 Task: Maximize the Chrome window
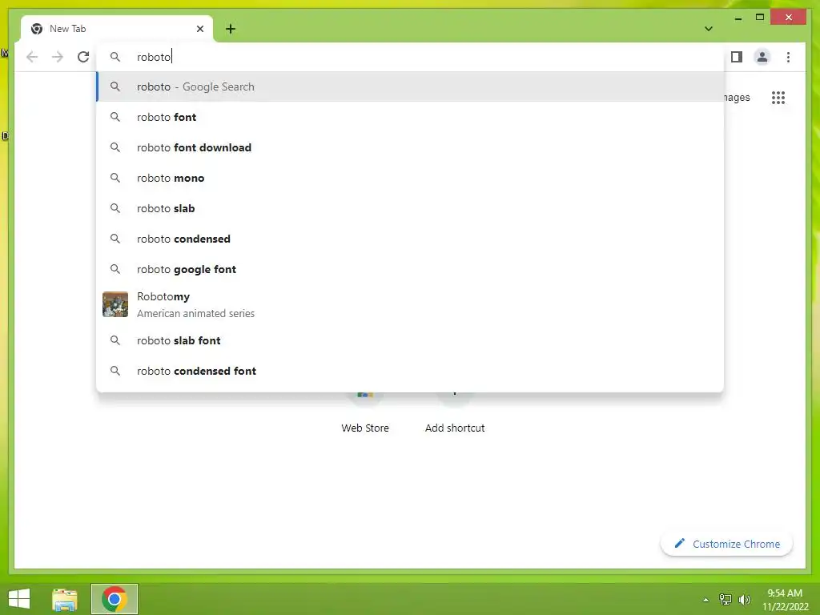tap(760, 18)
